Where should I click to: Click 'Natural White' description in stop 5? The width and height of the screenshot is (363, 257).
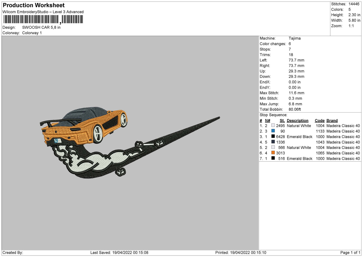click(x=299, y=148)
